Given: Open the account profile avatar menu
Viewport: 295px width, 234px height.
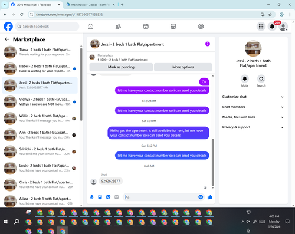Looking at the screenshot, I should pyautogui.click(x=283, y=27).
